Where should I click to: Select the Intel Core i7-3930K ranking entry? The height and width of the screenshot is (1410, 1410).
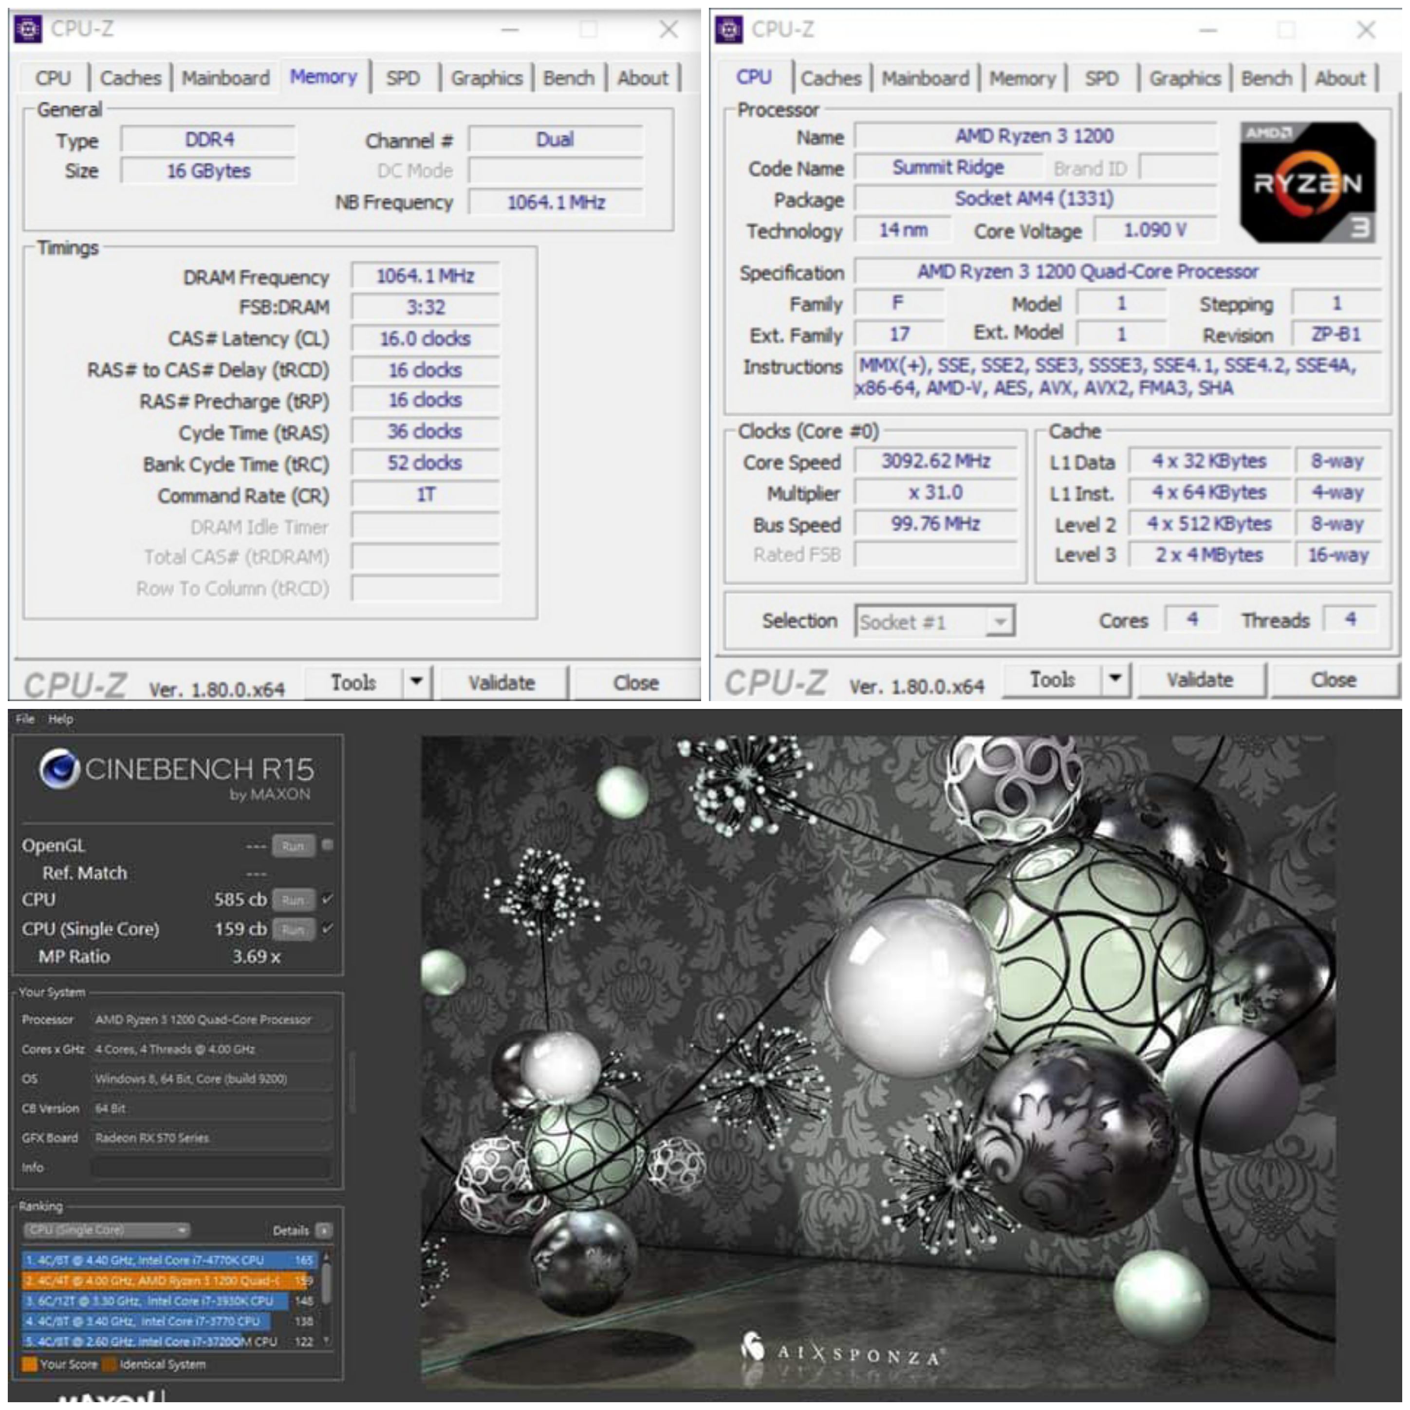pos(169,1300)
